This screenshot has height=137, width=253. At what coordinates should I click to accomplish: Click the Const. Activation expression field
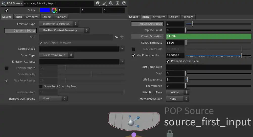pos(209,37)
